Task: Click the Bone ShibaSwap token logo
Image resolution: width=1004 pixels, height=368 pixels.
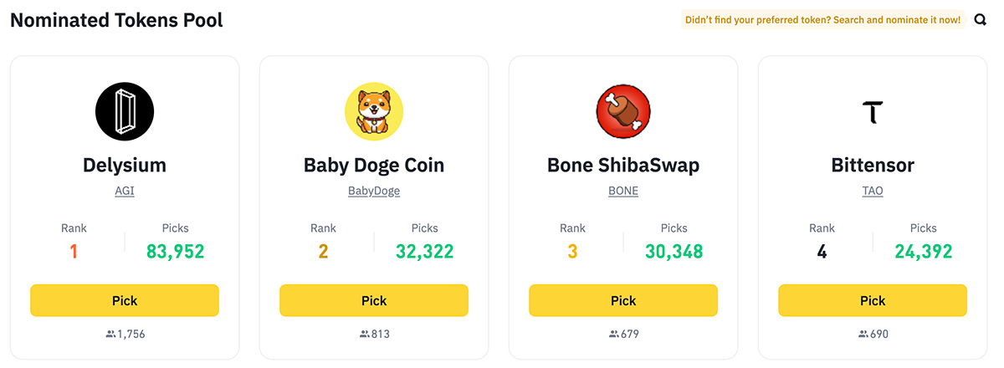Action: [623, 111]
